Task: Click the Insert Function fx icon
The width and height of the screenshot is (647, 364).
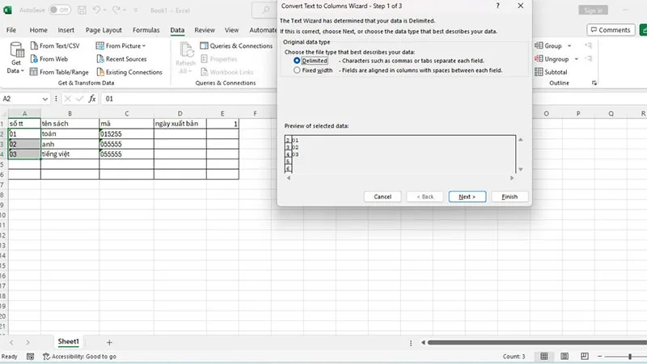Action: [x=92, y=99]
